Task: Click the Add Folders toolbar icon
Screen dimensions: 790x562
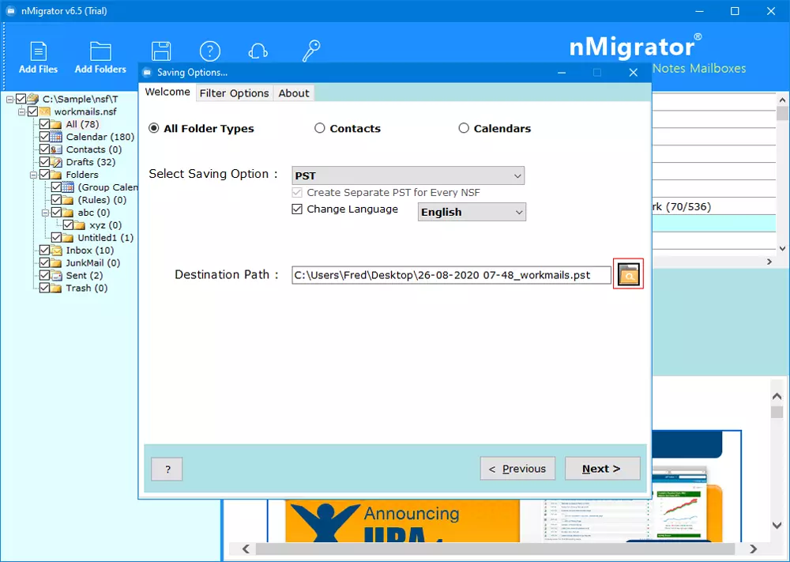Action: tap(100, 58)
